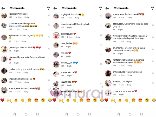
Task: Tap Android home circle in left panel
Action: 26,114
